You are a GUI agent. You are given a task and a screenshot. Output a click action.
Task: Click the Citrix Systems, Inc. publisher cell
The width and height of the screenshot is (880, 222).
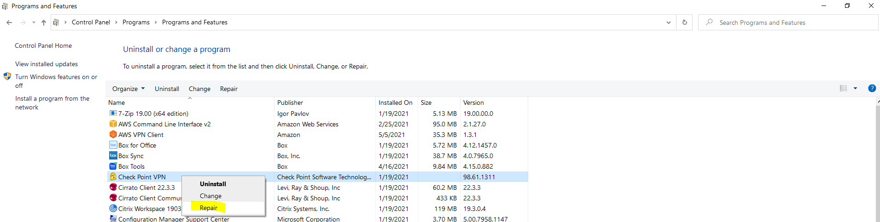(303, 209)
